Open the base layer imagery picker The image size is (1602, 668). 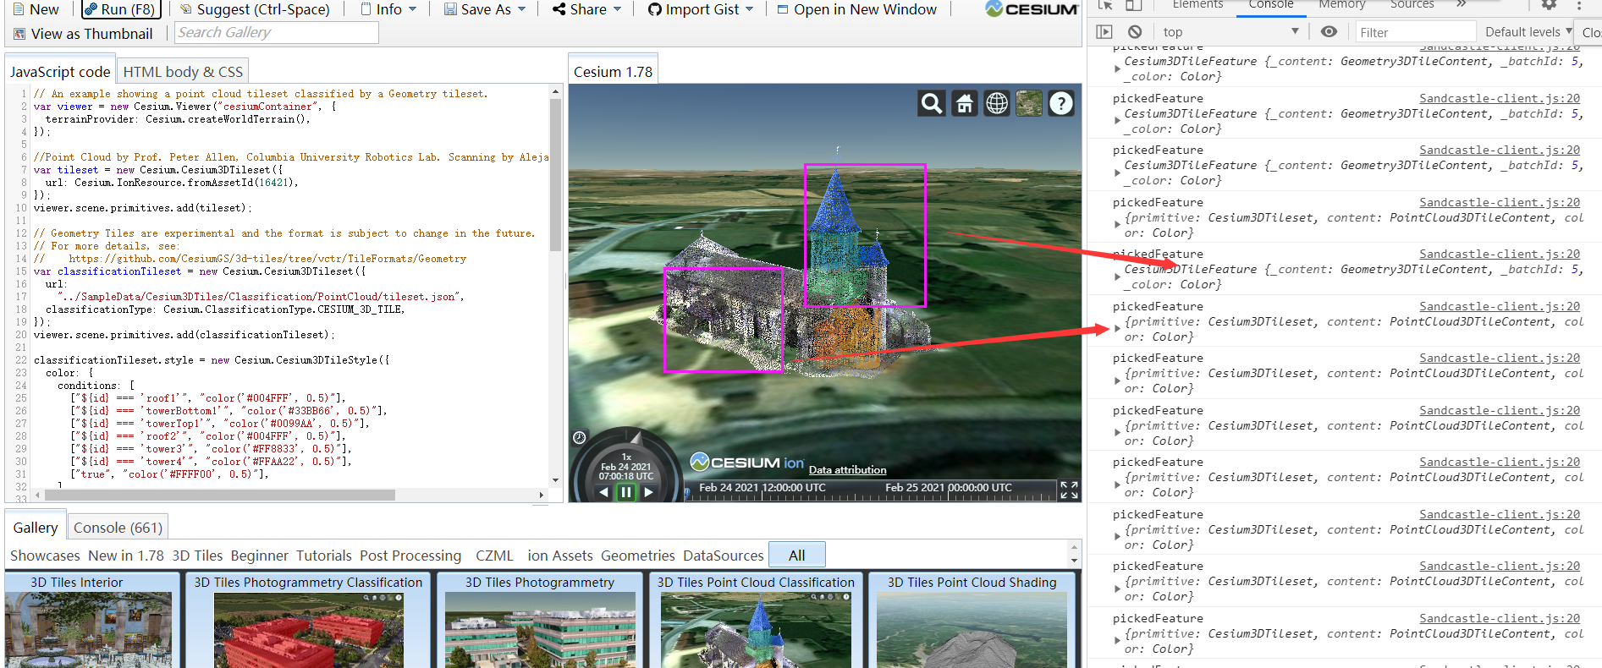(1029, 103)
